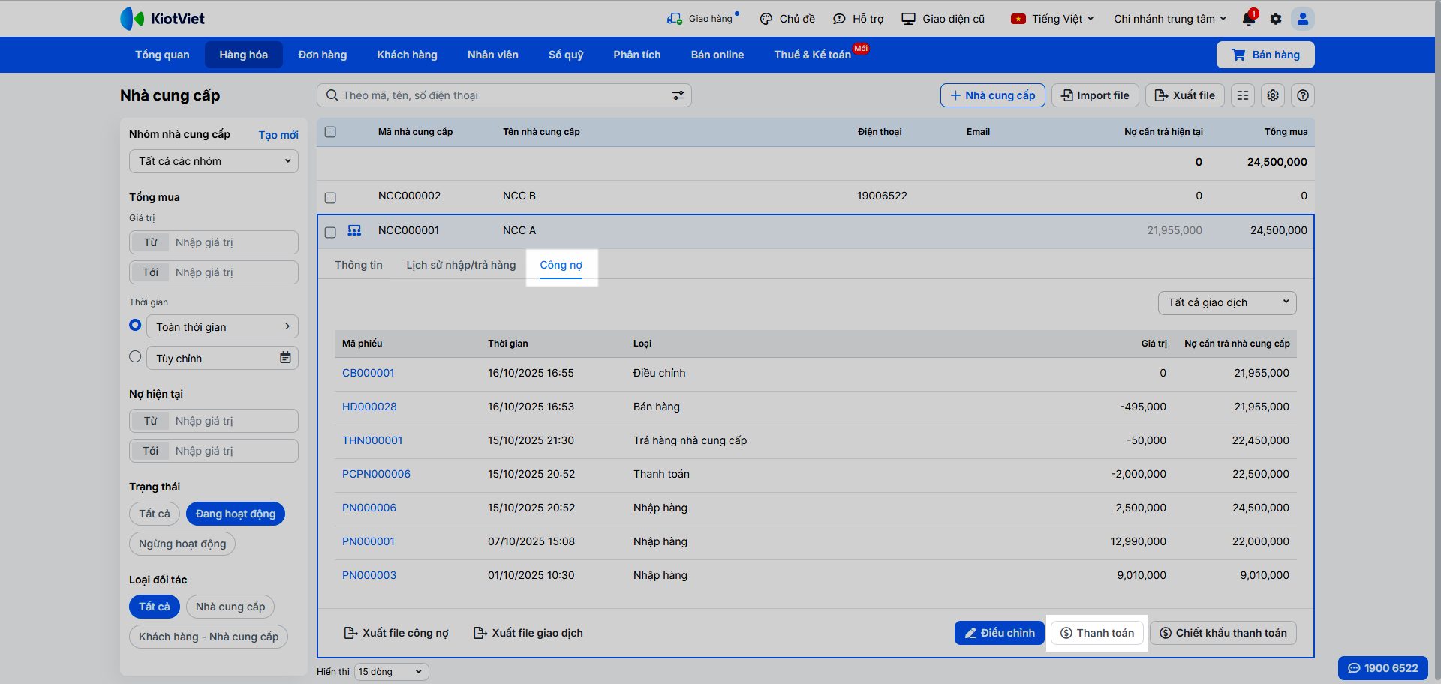Switch to the Thông tin tab
This screenshot has height=684, width=1441.
click(x=358, y=265)
